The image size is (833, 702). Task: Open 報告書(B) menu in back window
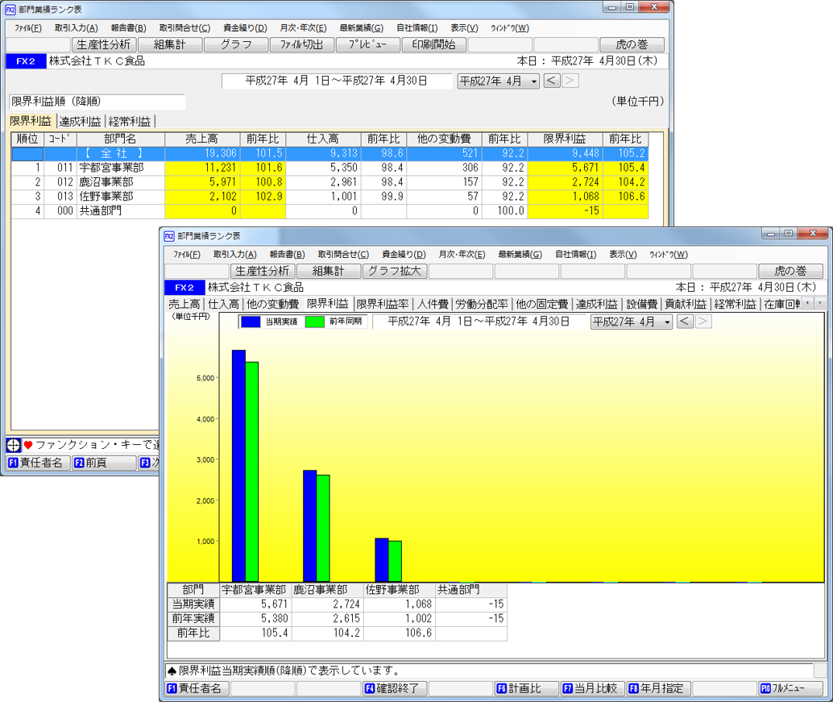pyautogui.click(x=129, y=28)
